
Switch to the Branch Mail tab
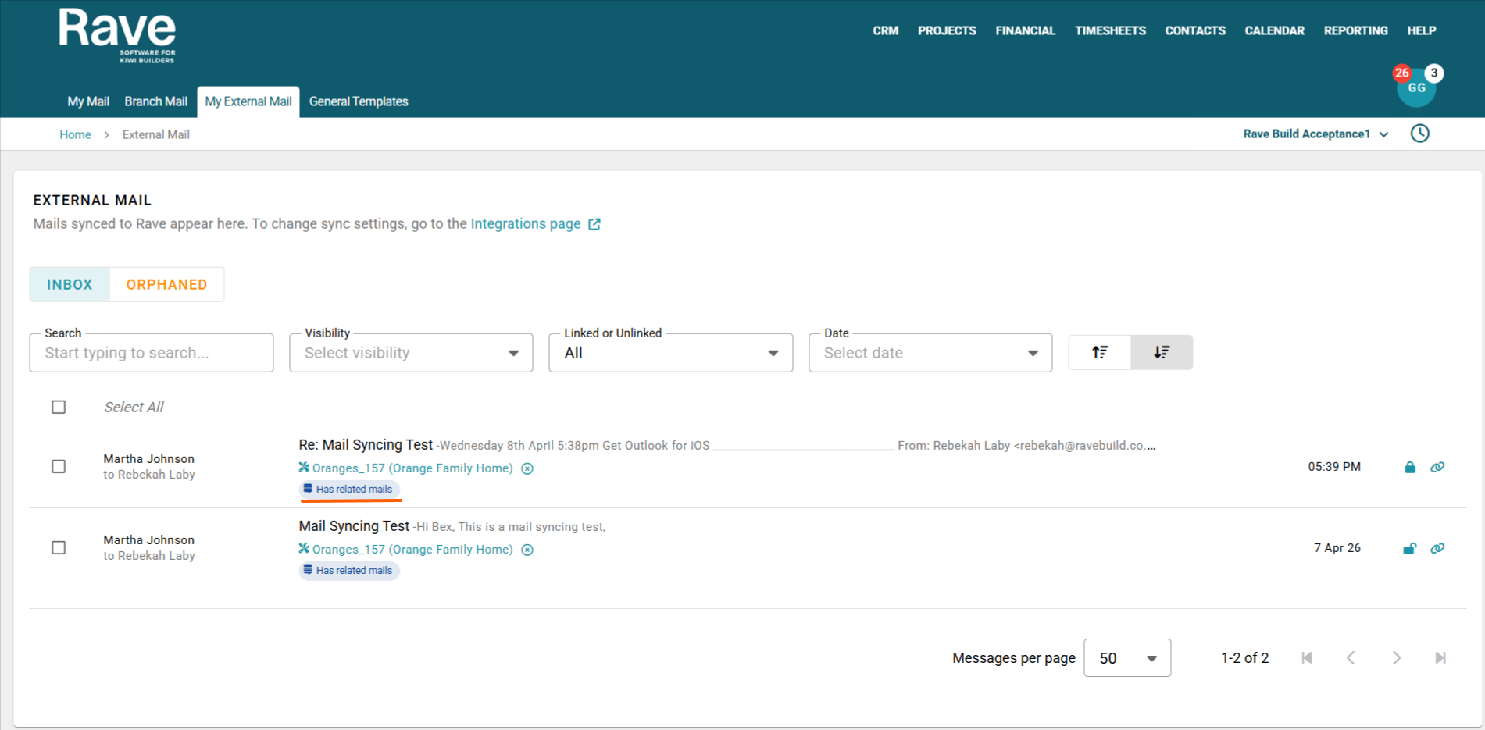[156, 101]
